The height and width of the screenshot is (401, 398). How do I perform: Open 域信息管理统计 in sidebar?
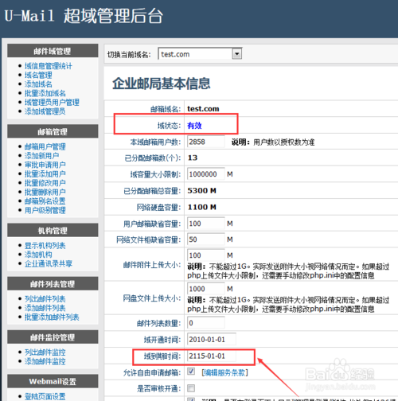[x=49, y=66]
